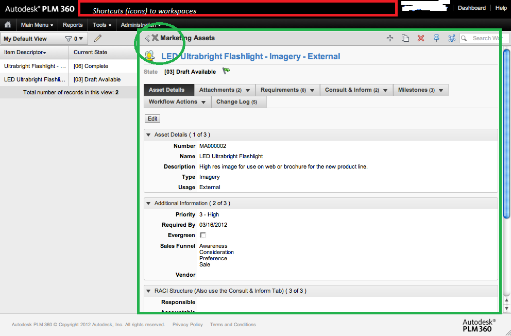Image resolution: width=511 pixels, height=336 pixels.
Task: Open the Administration dropdown menu
Action: (x=141, y=25)
